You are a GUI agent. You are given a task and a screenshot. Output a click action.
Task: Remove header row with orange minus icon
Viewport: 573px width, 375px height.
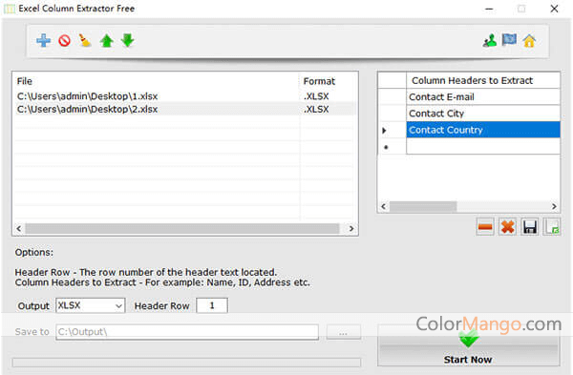tap(485, 227)
